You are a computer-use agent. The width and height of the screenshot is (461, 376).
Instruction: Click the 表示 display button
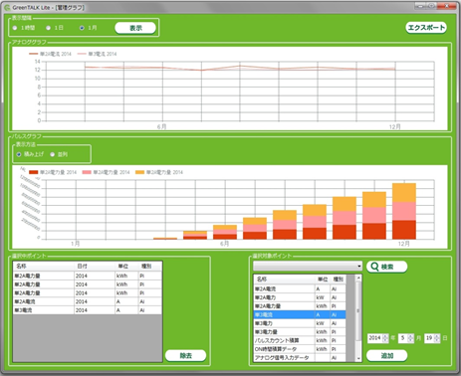(x=135, y=28)
